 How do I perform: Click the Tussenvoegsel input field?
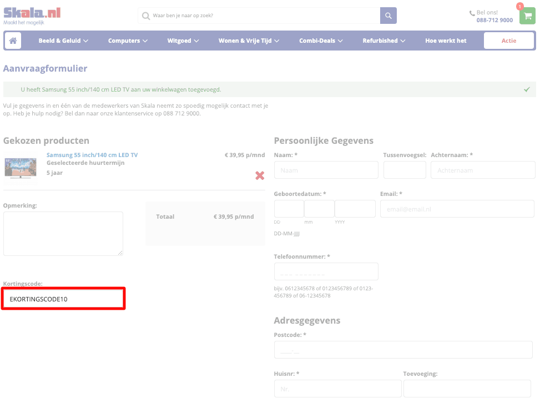[x=405, y=170]
